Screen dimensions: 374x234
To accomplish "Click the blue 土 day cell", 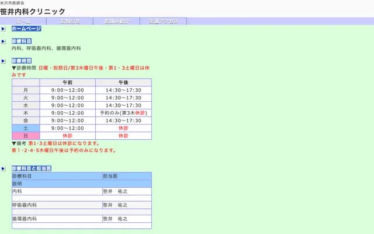I will click(x=26, y=128).
